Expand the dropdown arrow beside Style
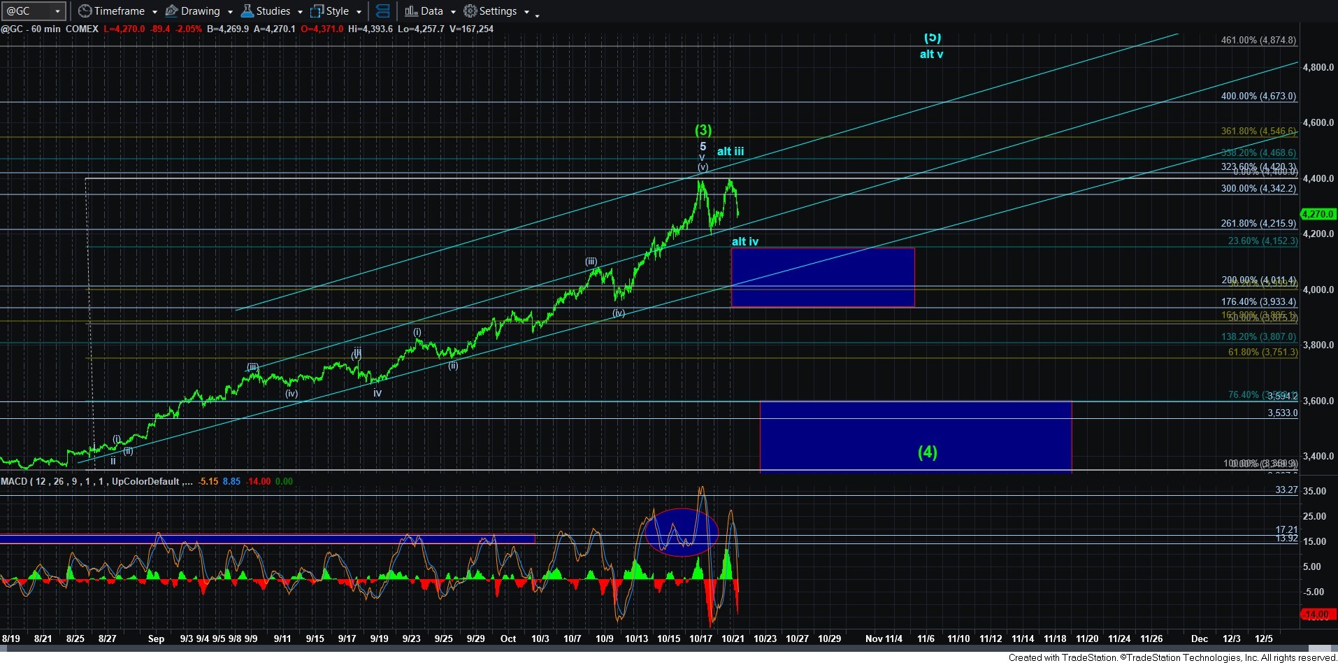The image size is (1338, 663). click(359, 12)
